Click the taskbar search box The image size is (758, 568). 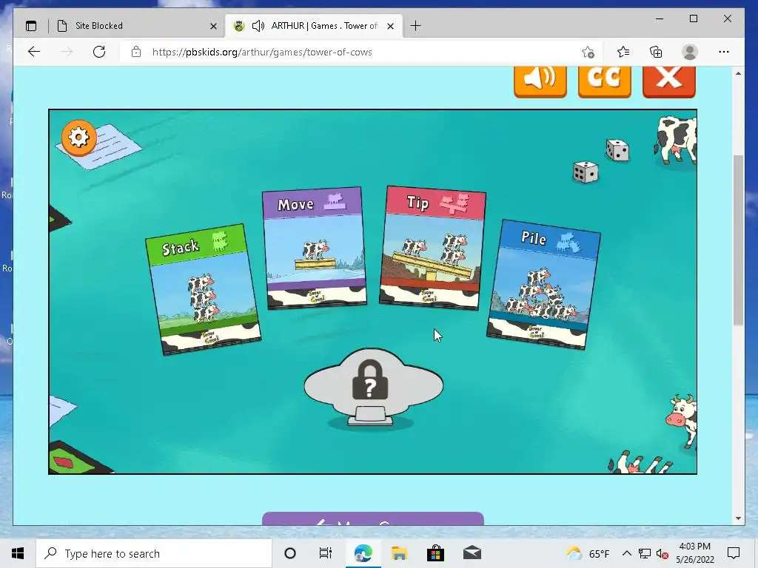154,553
